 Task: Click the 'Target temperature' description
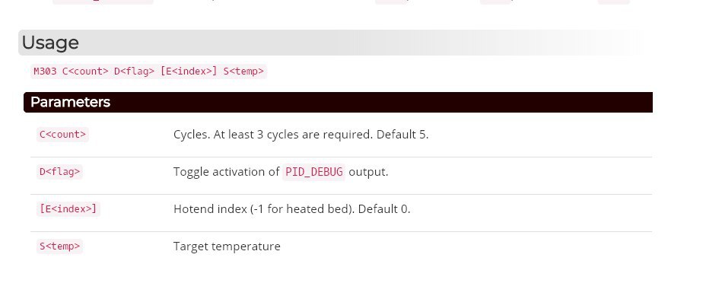227,246
